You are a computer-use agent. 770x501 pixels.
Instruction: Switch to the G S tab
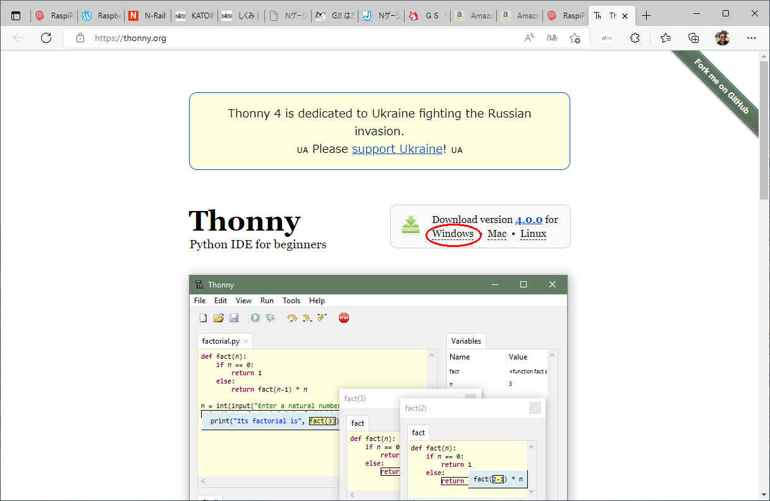[426, 16]
